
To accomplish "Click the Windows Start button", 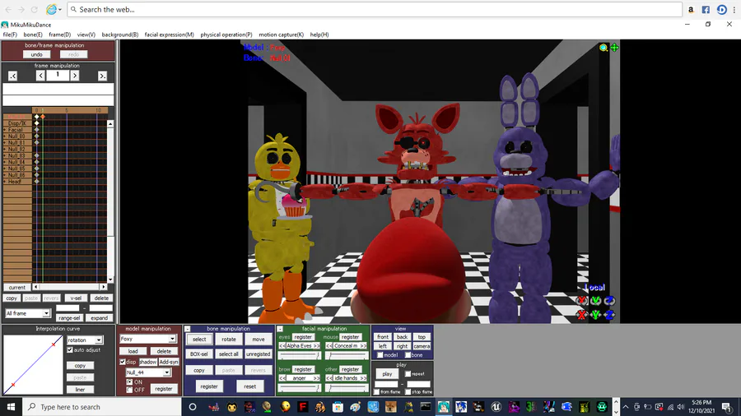I will click(x=11, y=407).
